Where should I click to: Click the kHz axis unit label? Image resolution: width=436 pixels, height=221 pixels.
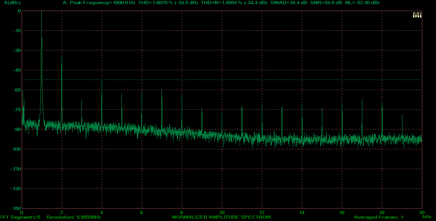(427, 216)
